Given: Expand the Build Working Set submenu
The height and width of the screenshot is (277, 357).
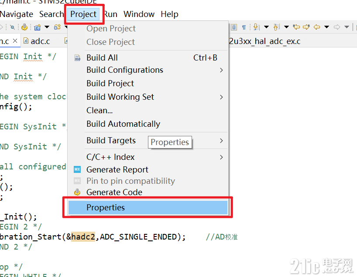Looking at the screenshot, I should [148, 97].
